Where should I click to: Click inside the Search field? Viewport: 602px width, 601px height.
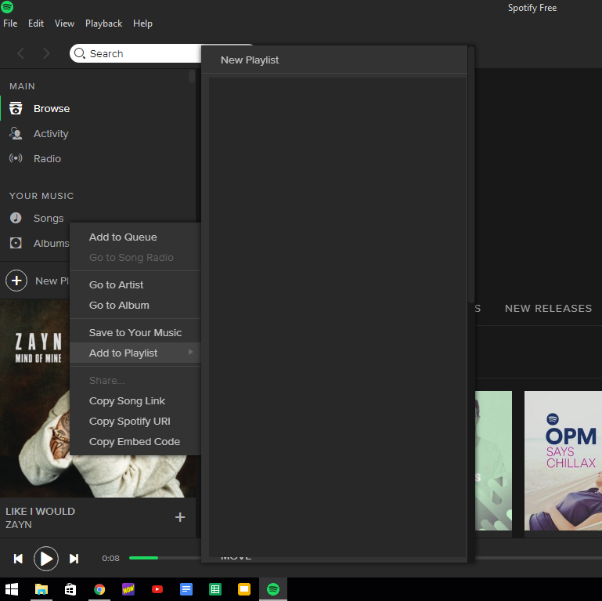click(141, 53)
